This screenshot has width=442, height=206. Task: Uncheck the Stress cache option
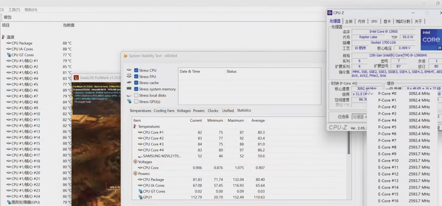coord(136,83)
